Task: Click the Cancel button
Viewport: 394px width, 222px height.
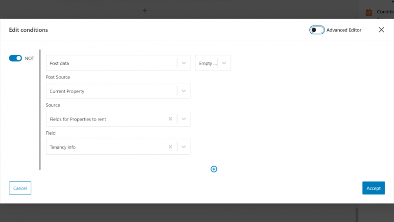Action: point(20,188)
